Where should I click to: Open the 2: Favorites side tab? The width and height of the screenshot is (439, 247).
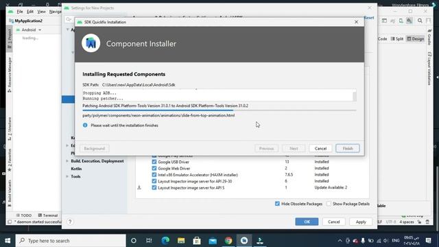point(9,160)
